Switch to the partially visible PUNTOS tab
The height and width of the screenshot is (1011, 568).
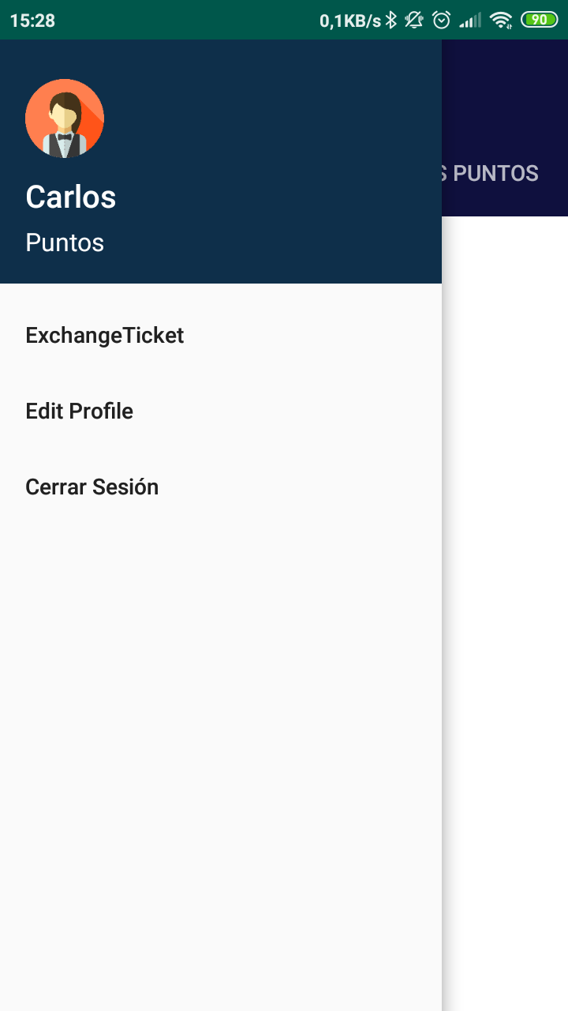(491, 174)
